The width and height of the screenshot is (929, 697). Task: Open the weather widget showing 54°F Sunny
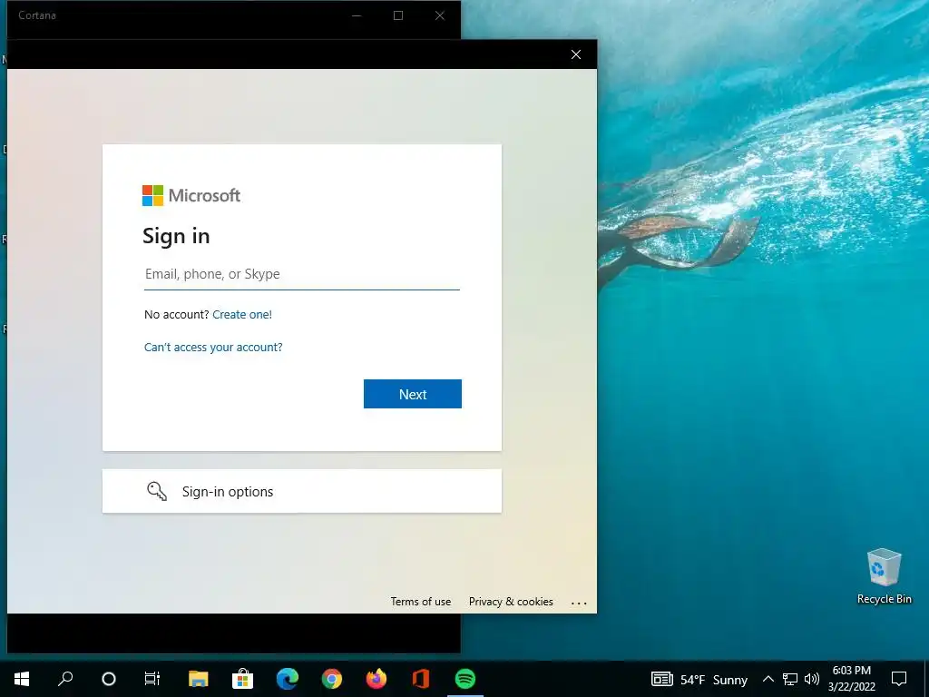click(x=699, y=679)
